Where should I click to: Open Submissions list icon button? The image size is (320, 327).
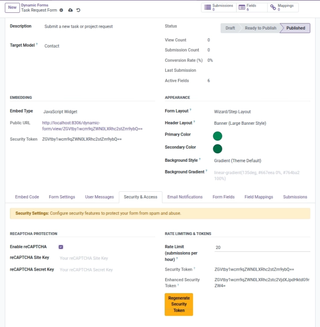coord(218,7)
